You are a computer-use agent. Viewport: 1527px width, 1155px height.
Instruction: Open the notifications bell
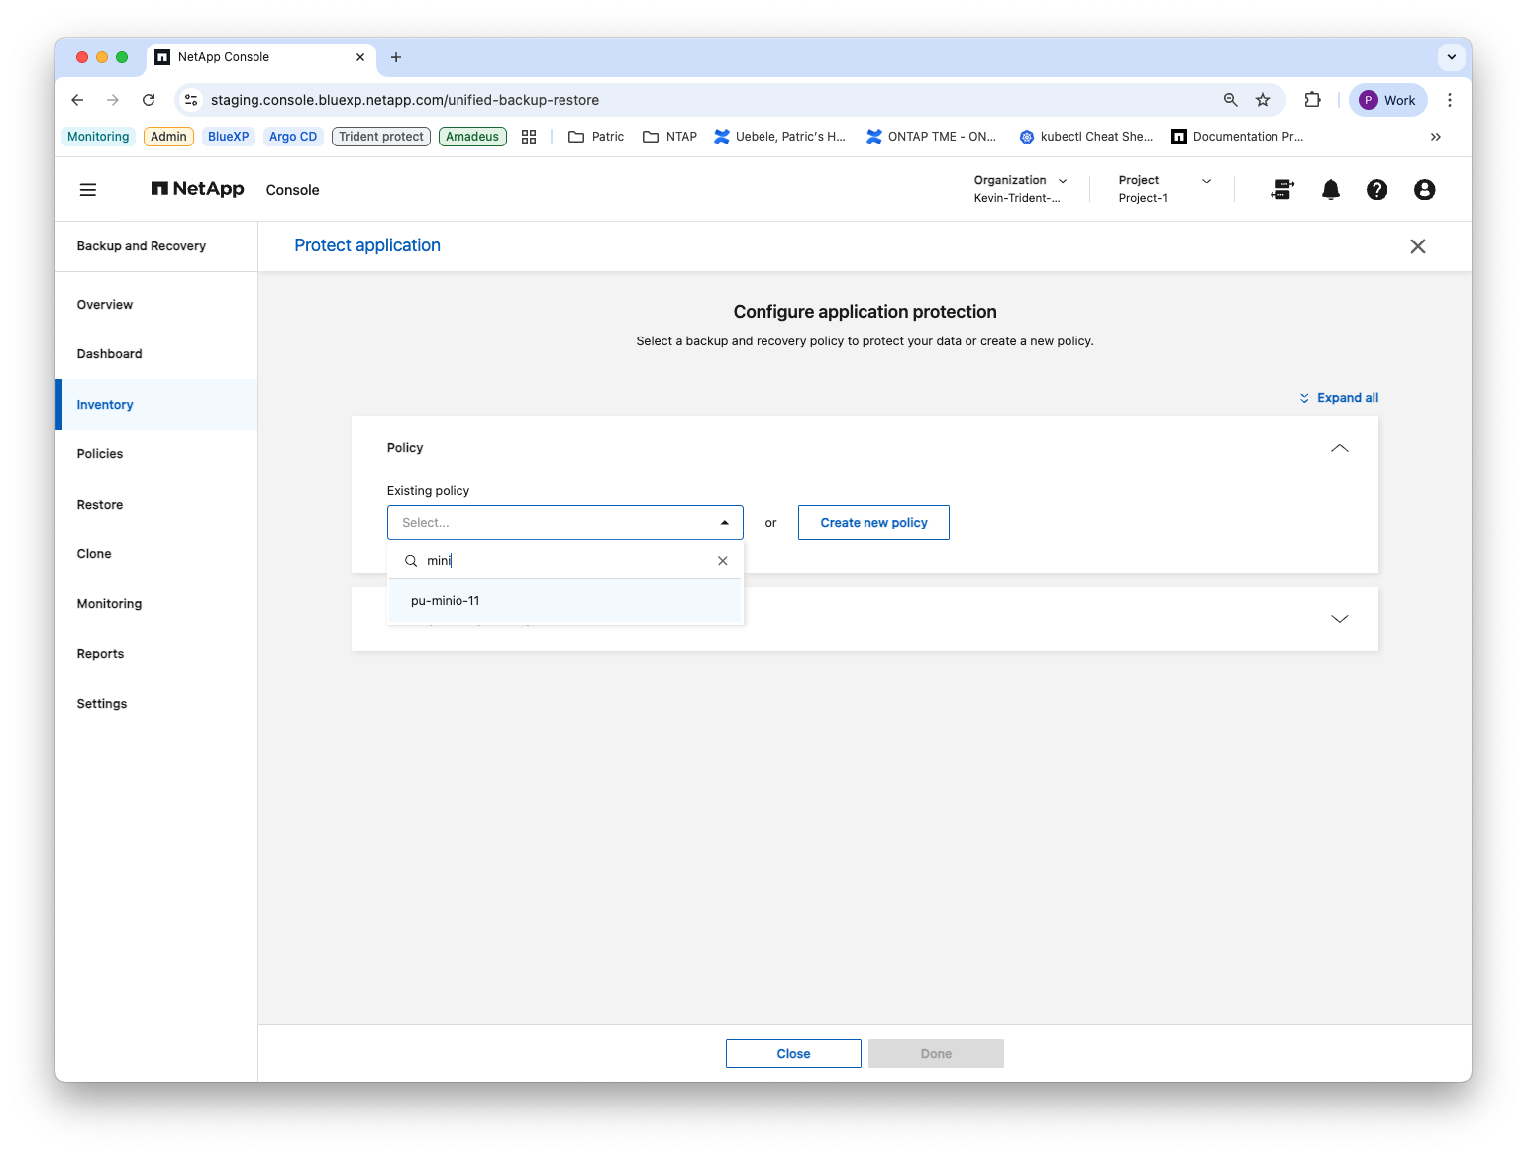(x=1331, y=190)
